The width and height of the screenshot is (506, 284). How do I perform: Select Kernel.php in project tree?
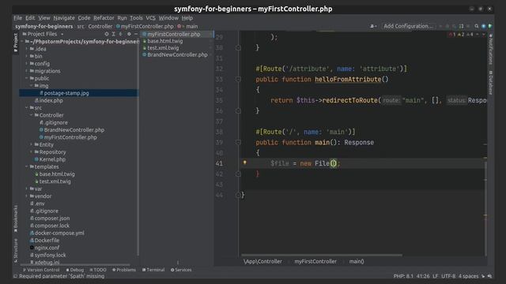coord(52,159)
